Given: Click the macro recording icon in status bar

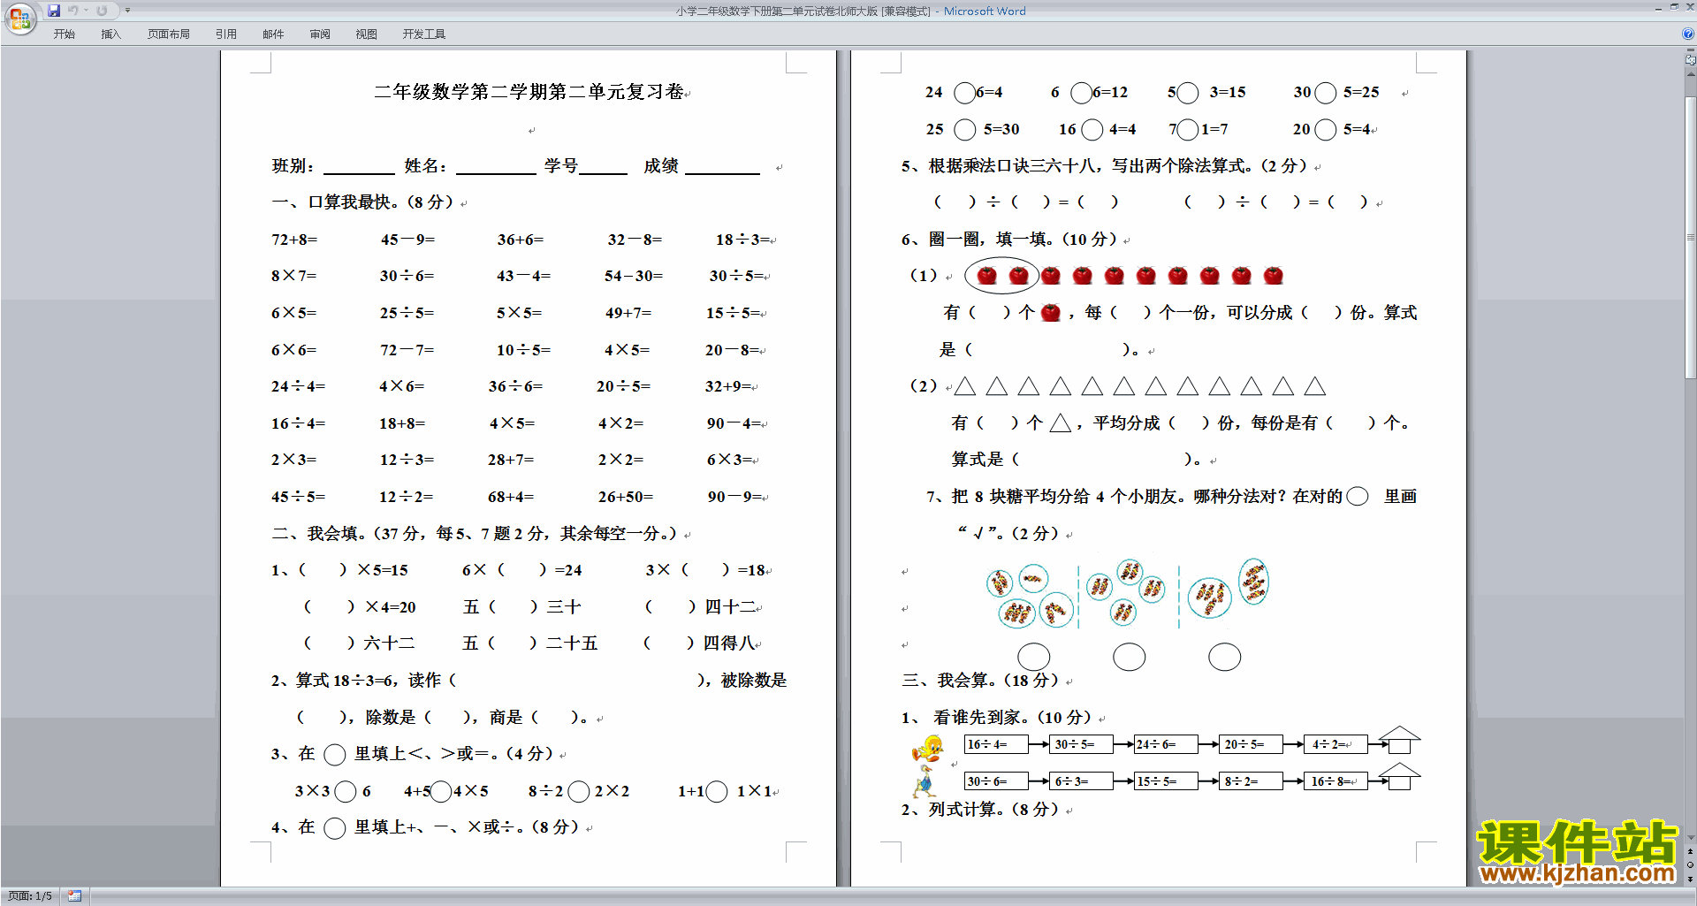Looking at the screenshot, I should (x=75, y=896).
